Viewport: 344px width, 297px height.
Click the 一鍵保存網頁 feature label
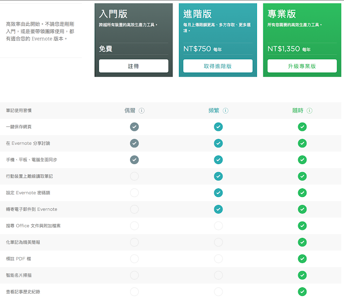click(19, 127)
